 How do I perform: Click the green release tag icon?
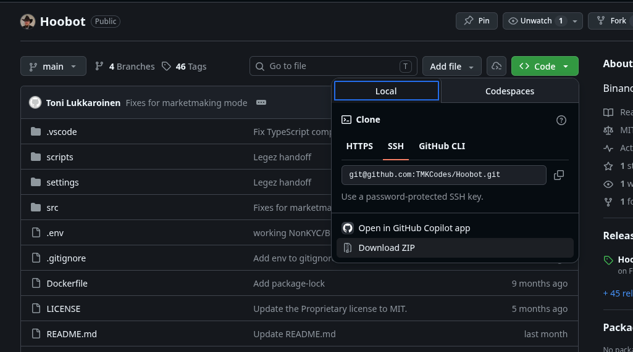[608, 260]
